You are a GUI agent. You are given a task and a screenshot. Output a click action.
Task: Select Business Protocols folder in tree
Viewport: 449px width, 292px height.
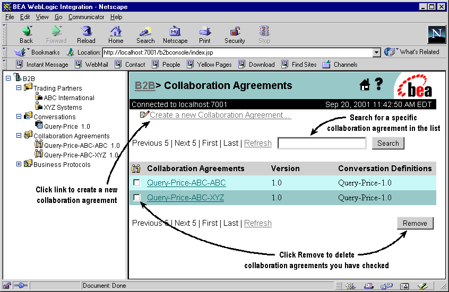[62, 164]
